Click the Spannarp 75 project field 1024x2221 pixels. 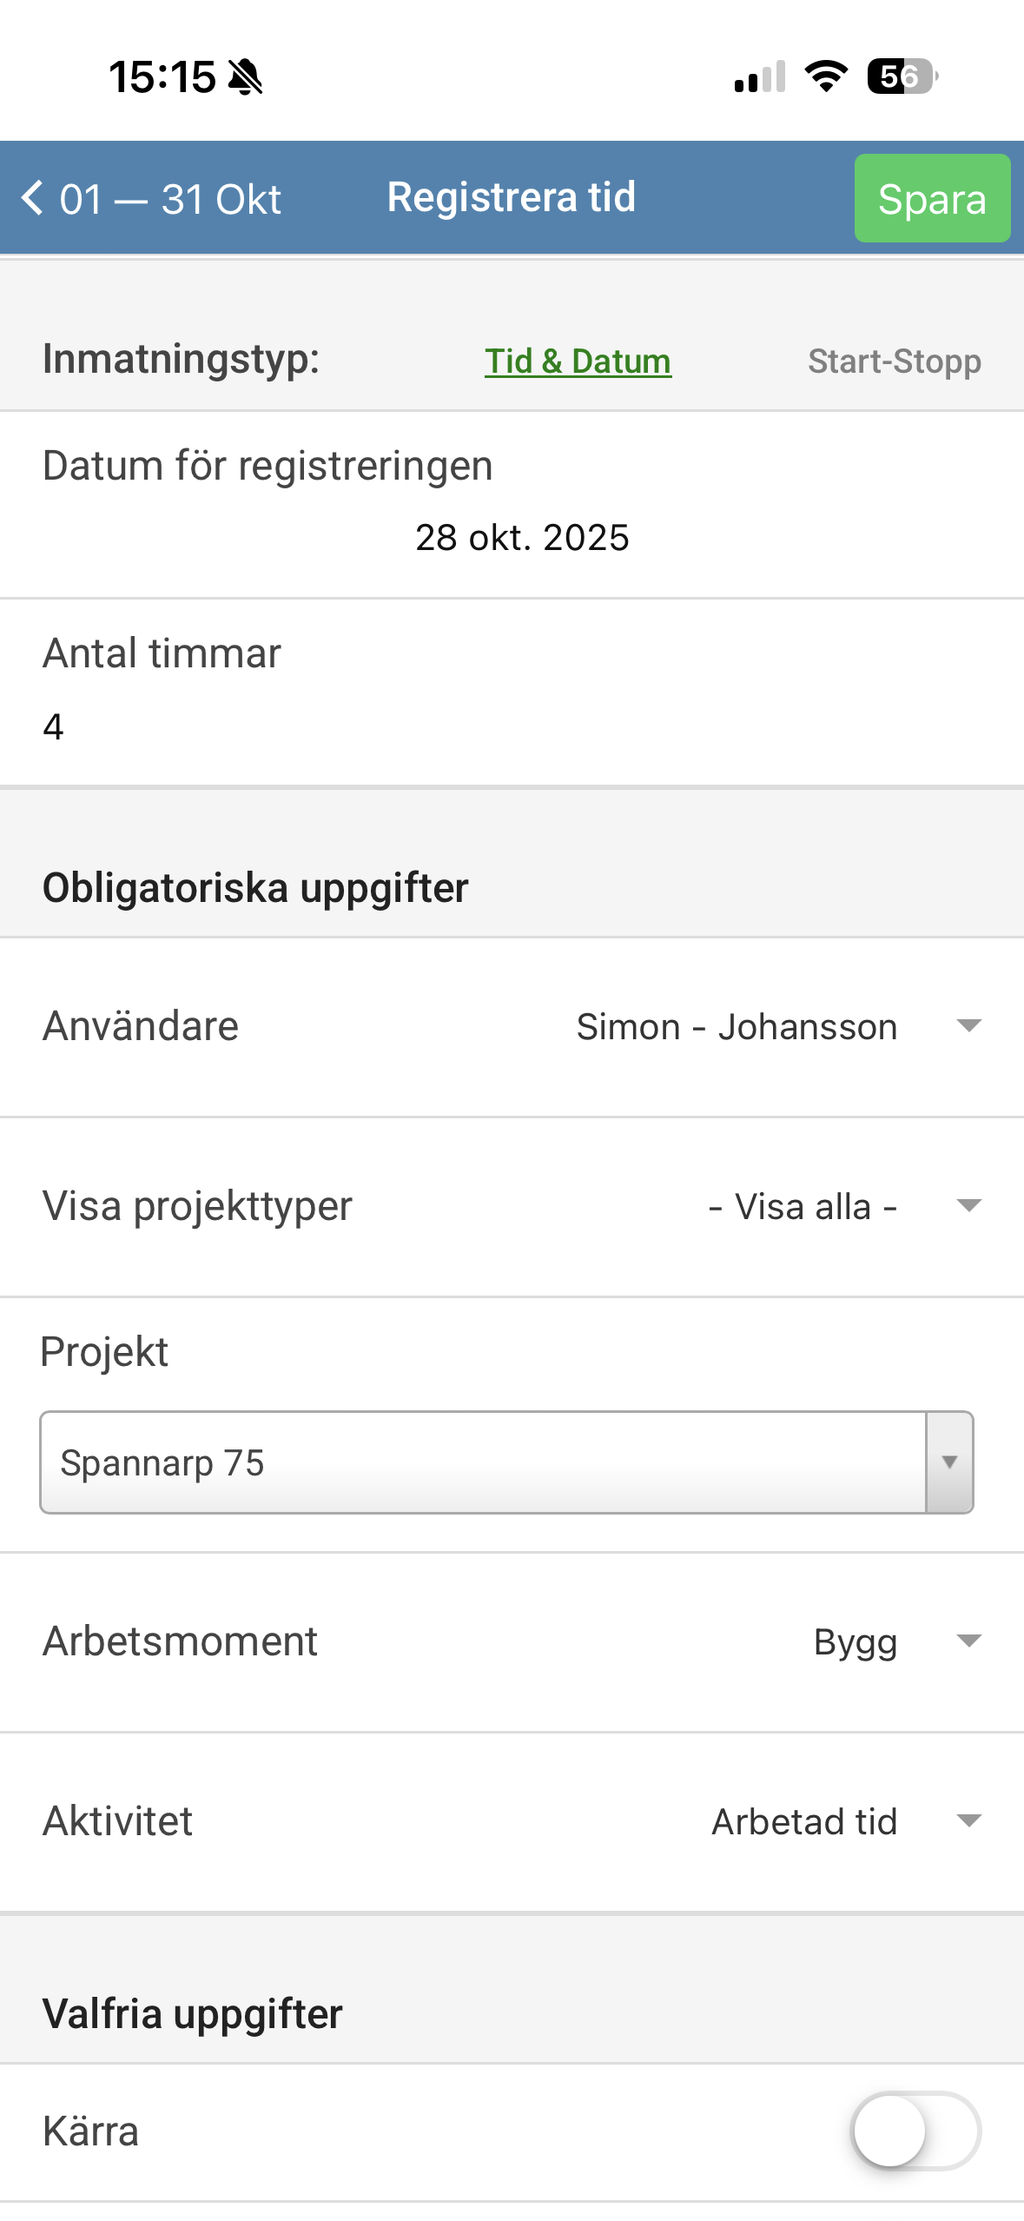pyautogui.click(x=482, y=1462)
